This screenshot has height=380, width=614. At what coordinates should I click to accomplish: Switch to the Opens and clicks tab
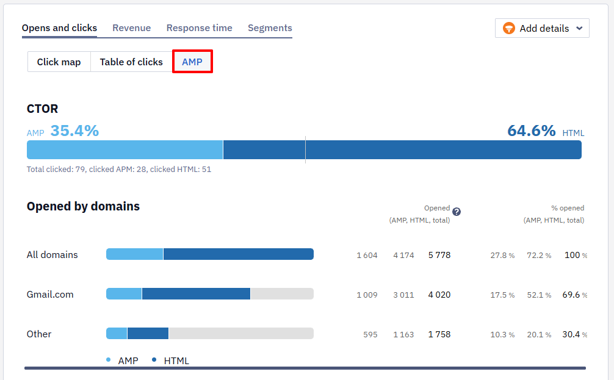coord(60,28)
